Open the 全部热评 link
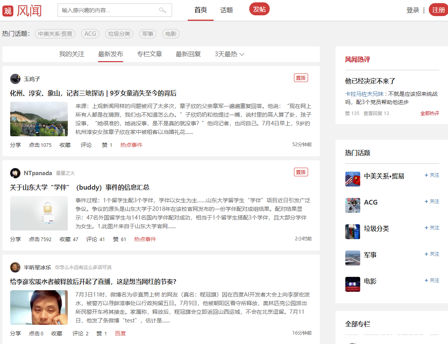Screen dimensions: 448x344 pyautogui.click(x=430, y=113)
